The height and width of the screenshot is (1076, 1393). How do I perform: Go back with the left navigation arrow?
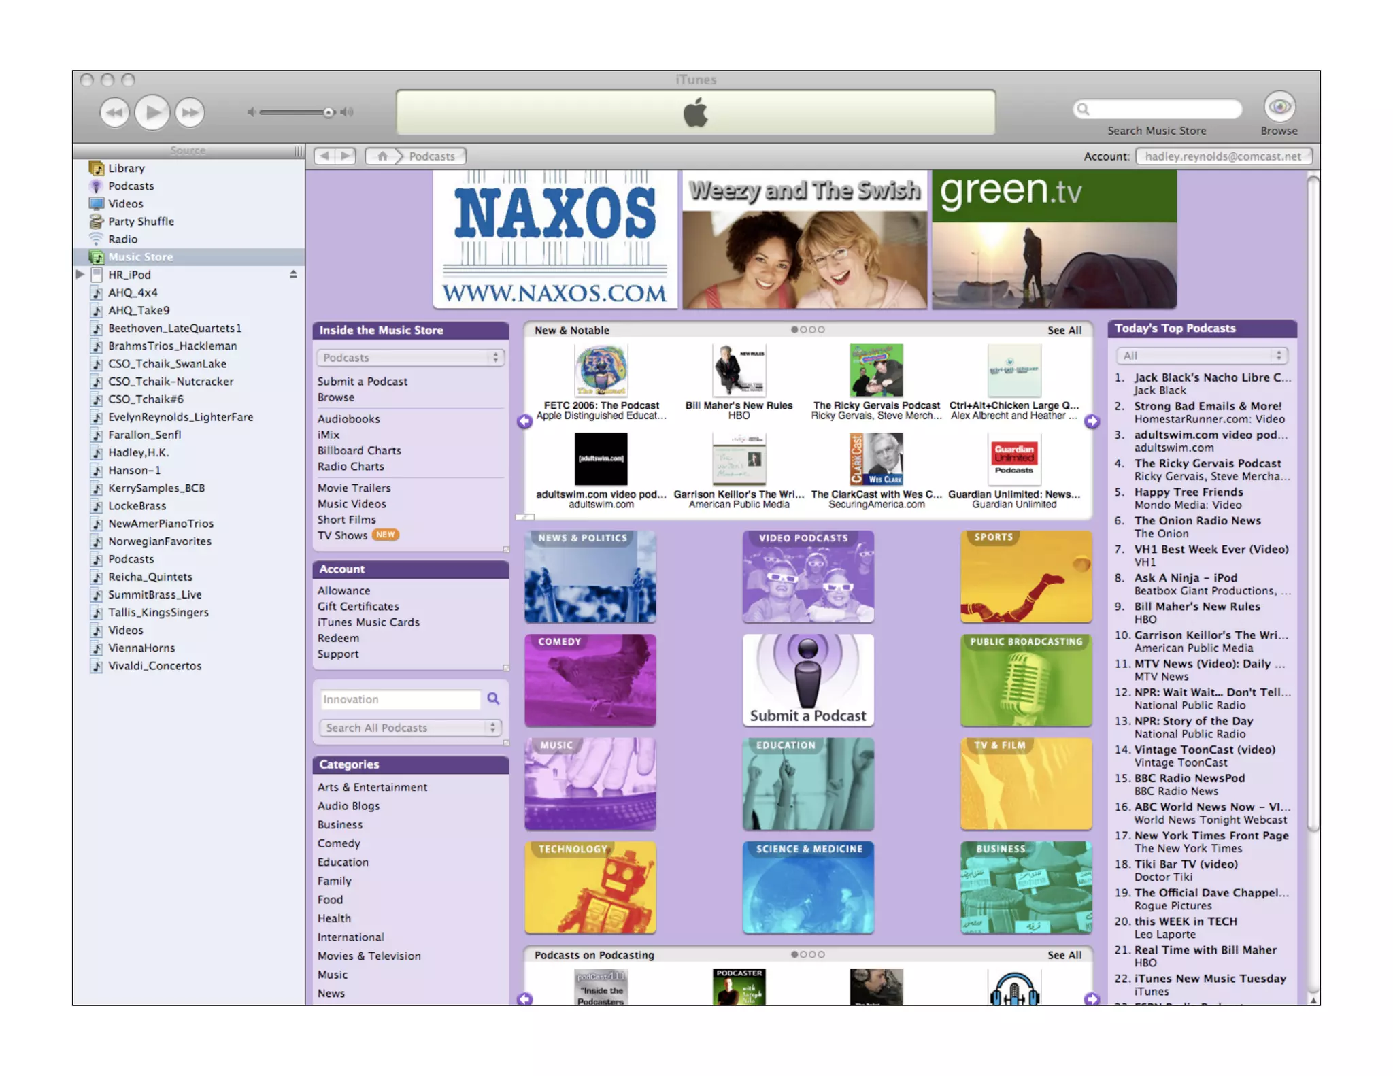324,156
